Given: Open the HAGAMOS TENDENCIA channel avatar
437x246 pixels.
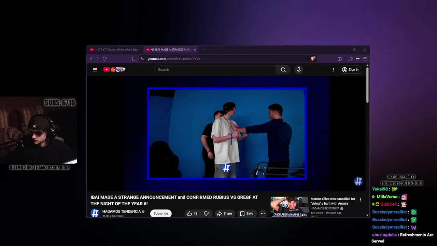Looking at the screenshot, I should coord(95,213).
